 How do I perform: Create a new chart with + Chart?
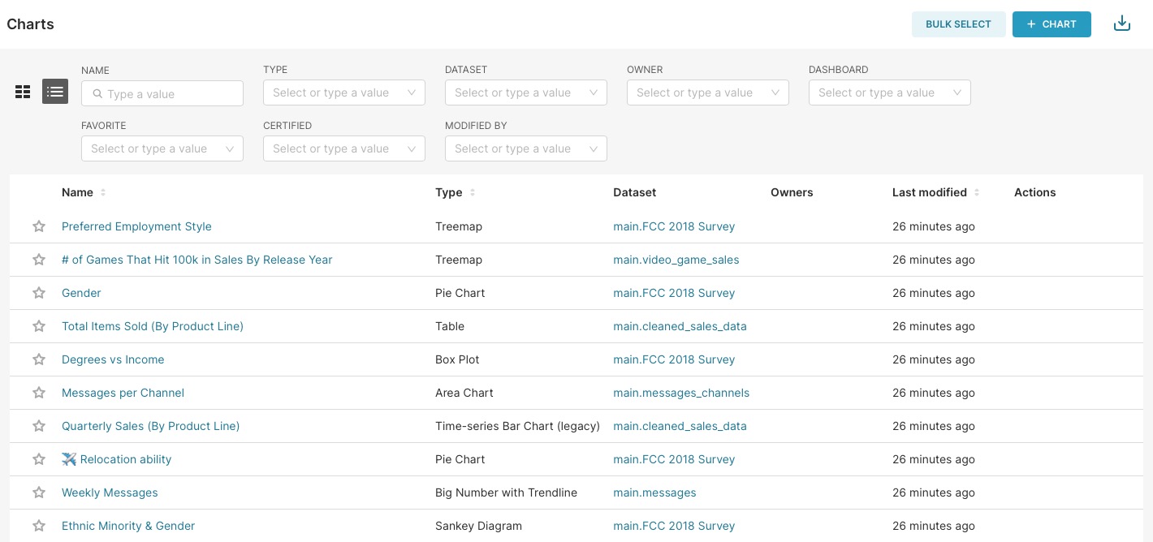pos(1051,24)
